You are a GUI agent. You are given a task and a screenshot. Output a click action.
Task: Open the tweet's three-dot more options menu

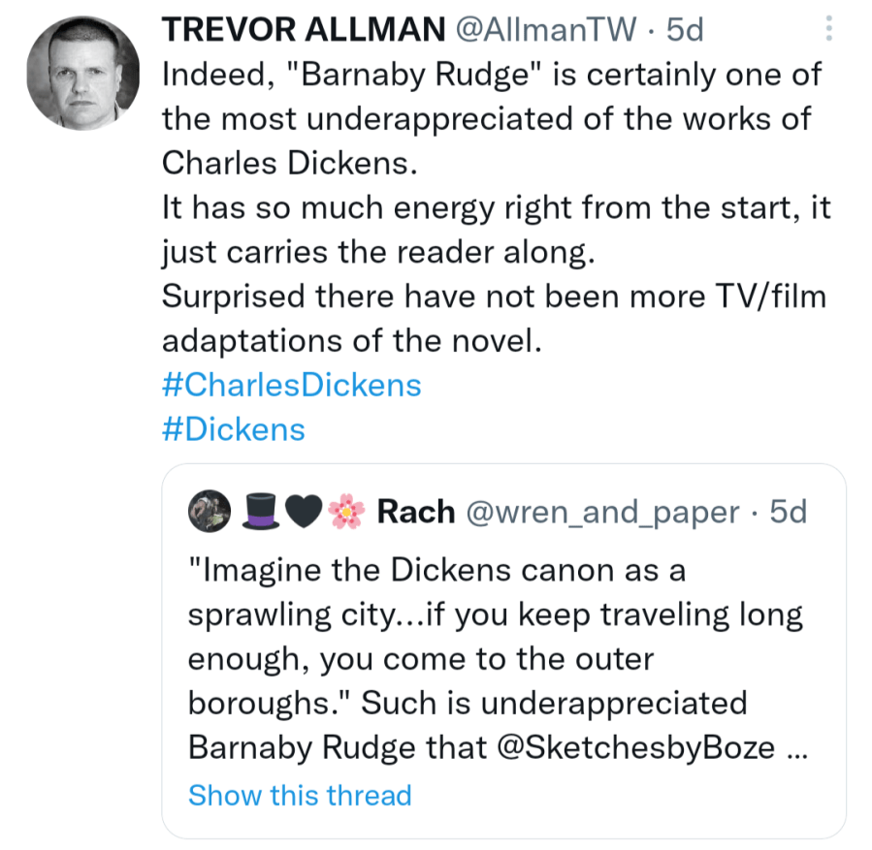[x=828, y=28]
